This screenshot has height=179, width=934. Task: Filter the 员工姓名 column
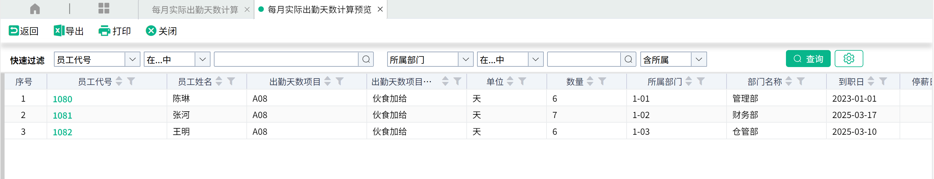tap(231, 82)
